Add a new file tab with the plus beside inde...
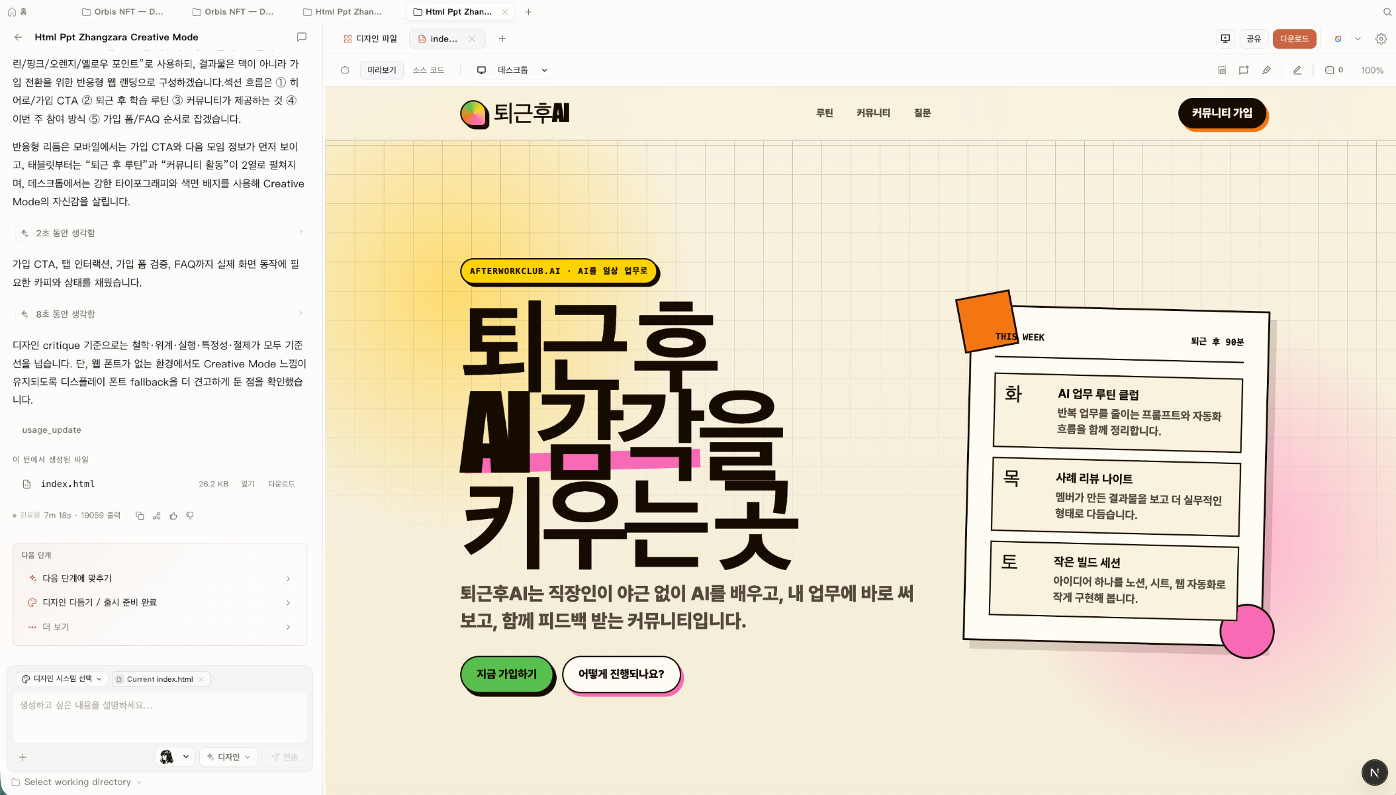Image resolution: width=1396 pixels, height=795 pixels. [502, 39]
